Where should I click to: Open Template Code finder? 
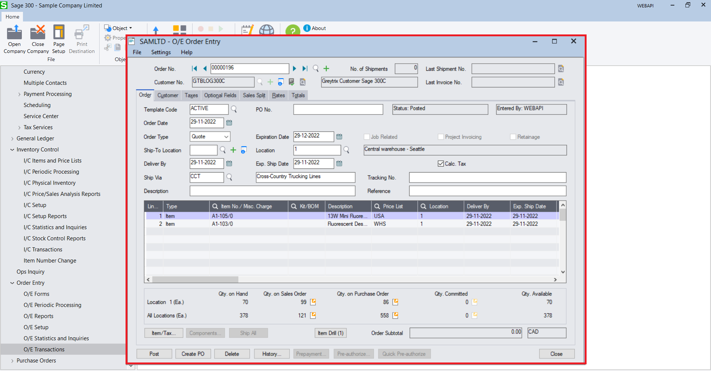pyautogui.click(x=234, y=109)
